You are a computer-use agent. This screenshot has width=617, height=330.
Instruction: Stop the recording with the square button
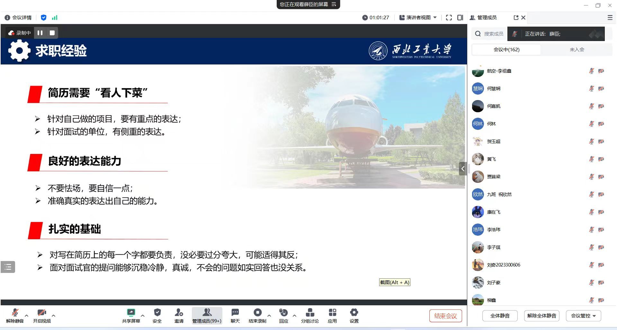(x=52, y=33)
